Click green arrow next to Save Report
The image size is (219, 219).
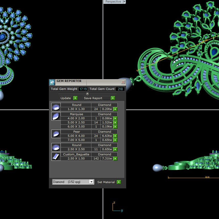click(x=113, y=98)
